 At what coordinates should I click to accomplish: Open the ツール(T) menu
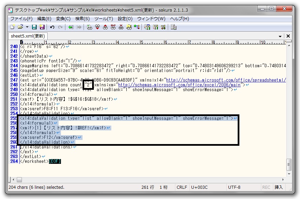104,19
